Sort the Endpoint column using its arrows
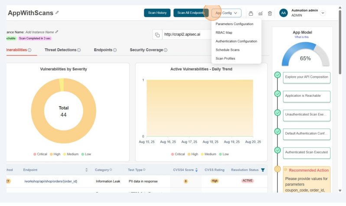The height and width of the screenshot is (206, 346). point(86,170)
